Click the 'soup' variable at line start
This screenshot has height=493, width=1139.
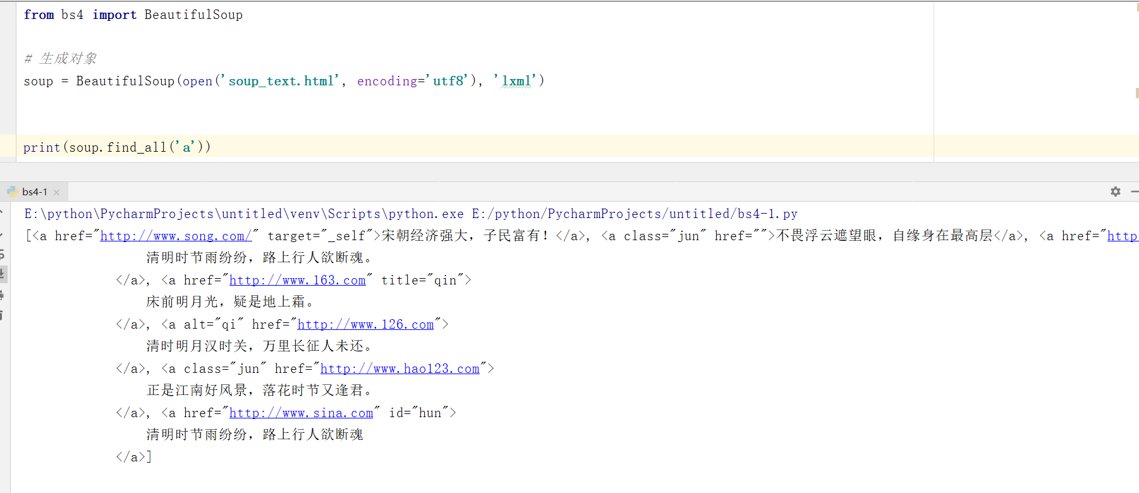(39, 81)
